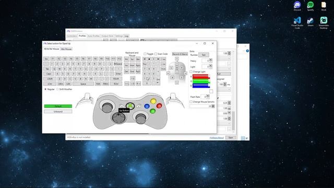Launch Steam from desktop shortcut

[x=311, y=22]
